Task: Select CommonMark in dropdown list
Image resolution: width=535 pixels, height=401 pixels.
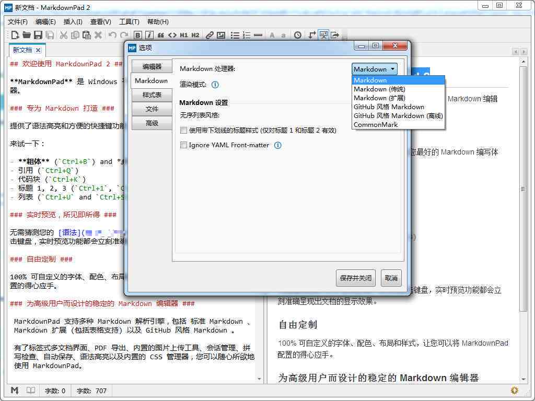Action: tap(398, 124)
